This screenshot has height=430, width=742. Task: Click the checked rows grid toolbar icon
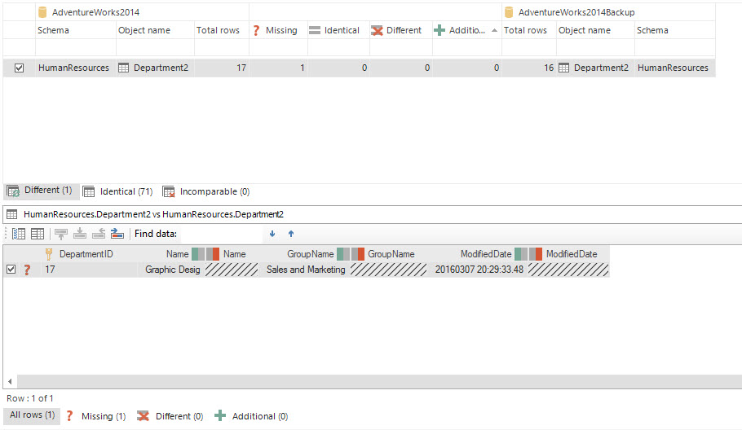click(19, 234)
